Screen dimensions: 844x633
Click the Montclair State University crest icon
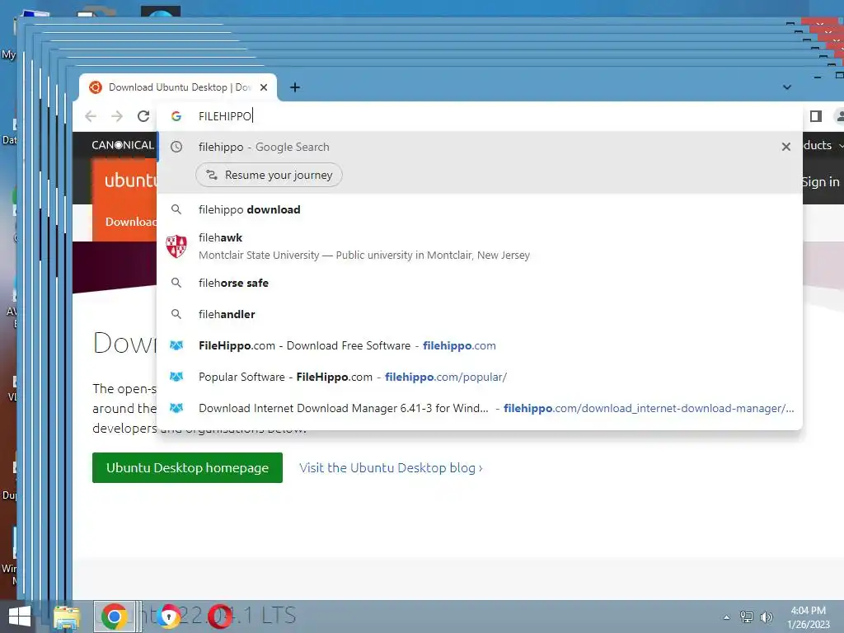click(x=176, y=246)
